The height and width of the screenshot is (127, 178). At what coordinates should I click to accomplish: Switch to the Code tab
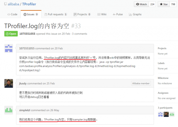(12, 14)
